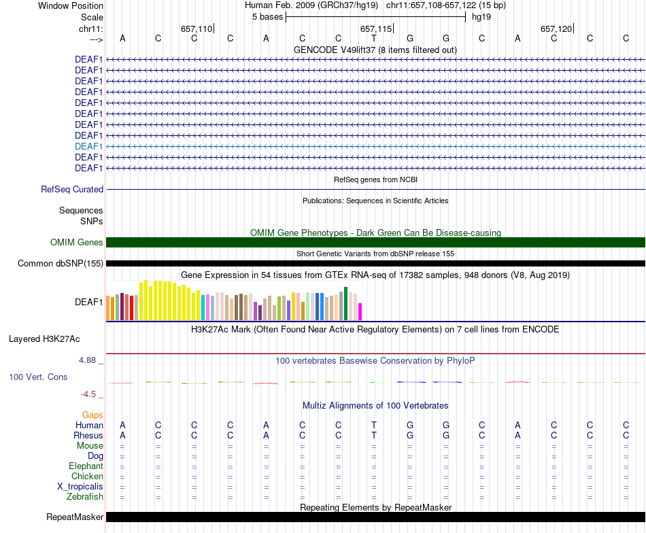Click the Rhesus alignment row label
This screenshot has height=533, width=646.
pyautogui.click(x=88, y=435)
